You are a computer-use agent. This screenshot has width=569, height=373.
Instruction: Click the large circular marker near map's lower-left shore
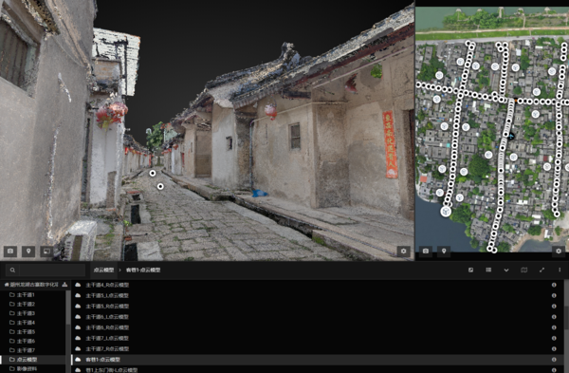click(x=446, y=211)
